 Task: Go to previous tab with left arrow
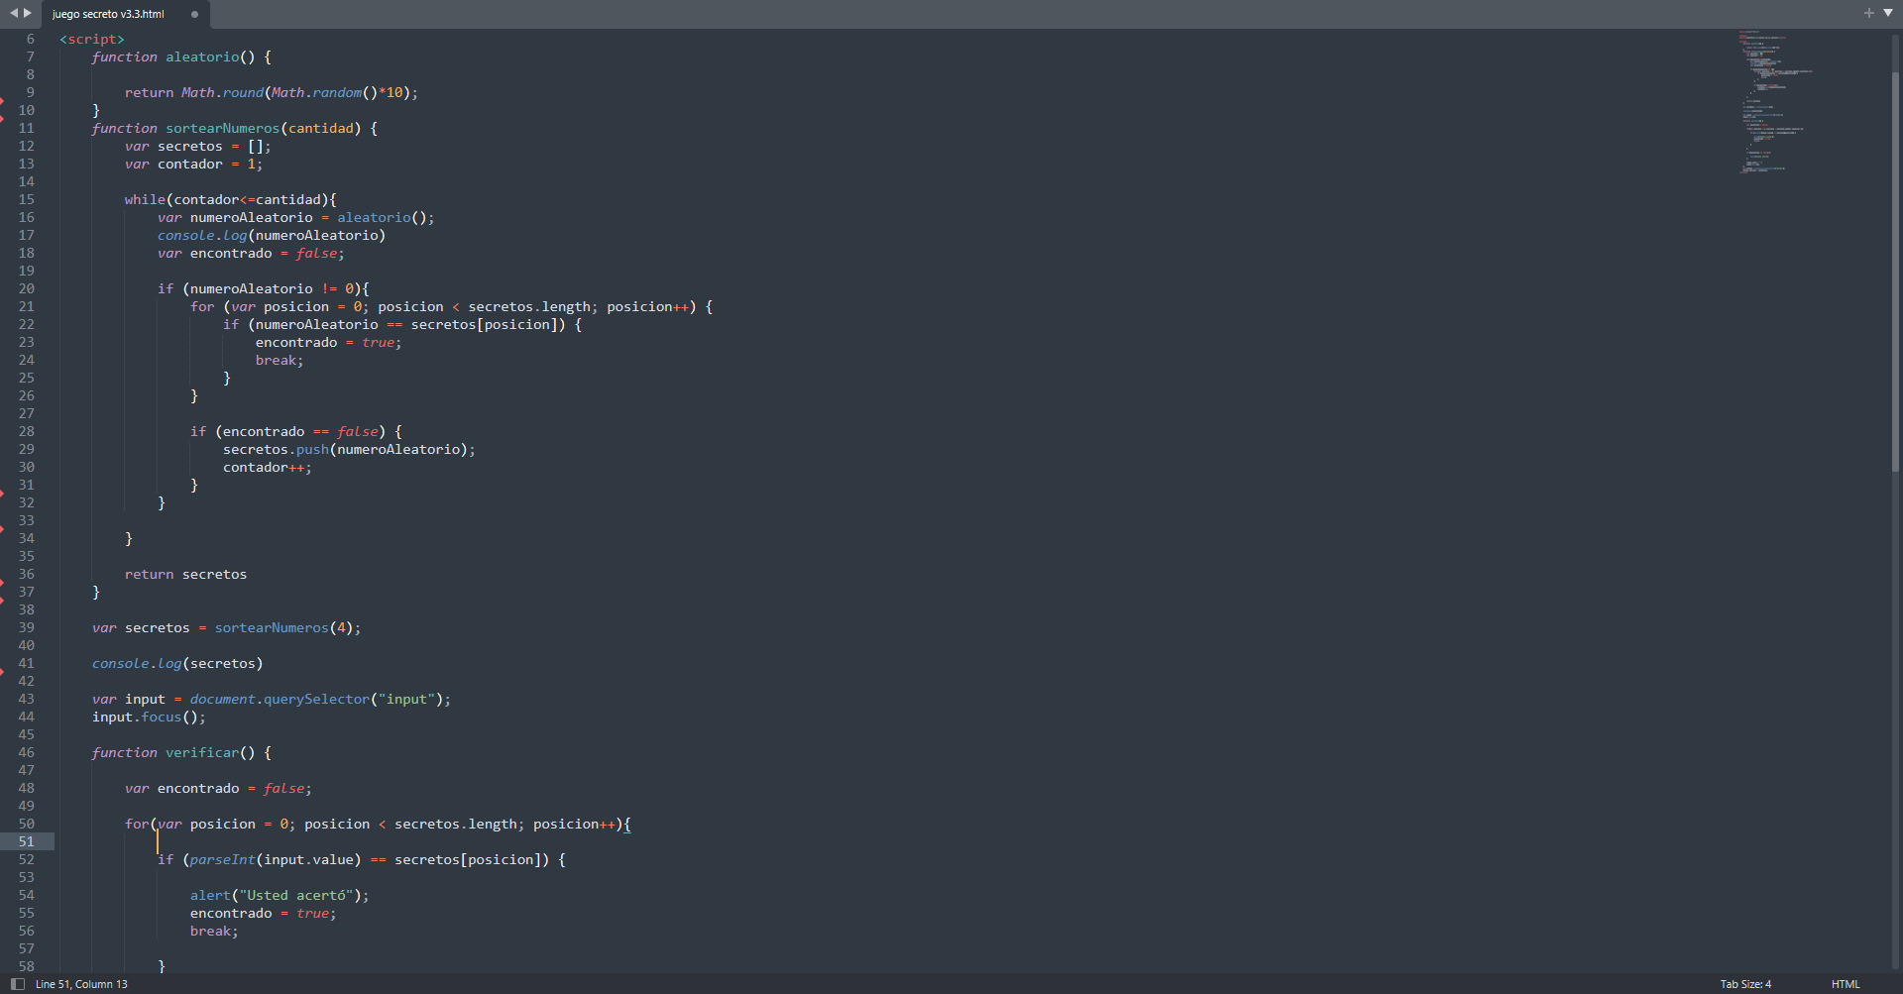(14, 13)
